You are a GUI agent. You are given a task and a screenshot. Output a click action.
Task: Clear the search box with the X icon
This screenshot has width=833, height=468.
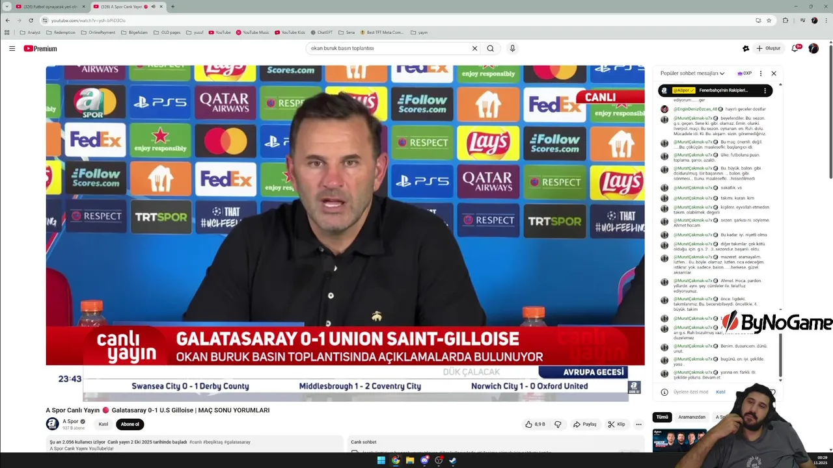474,48
